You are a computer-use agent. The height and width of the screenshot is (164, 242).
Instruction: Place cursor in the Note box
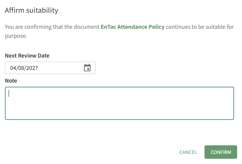click(x=120, y=103)
